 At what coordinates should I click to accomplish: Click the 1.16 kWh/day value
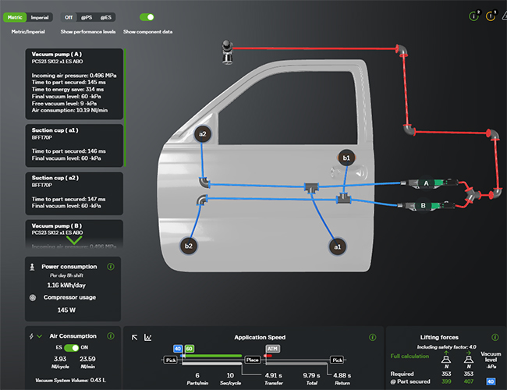pyautogui.click(x=66, y=285)
